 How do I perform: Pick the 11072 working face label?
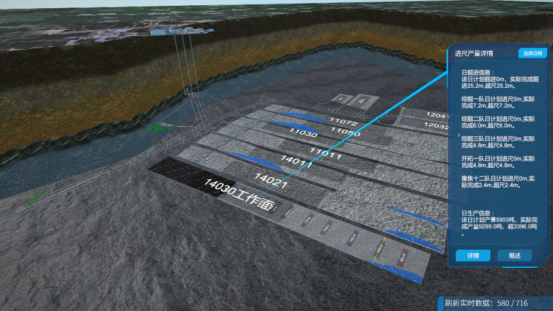tap(344, 122)
